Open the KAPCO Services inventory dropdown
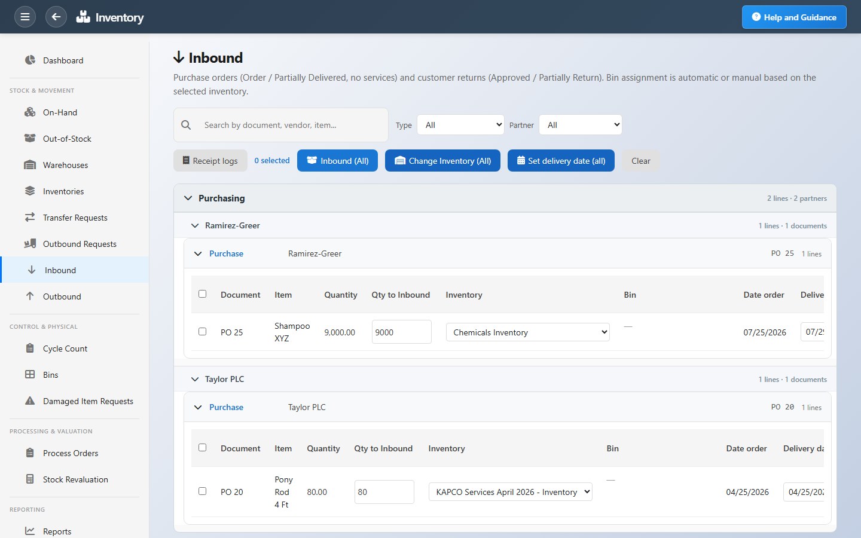This screenshot has height=538, width=861. pos(511,491)
